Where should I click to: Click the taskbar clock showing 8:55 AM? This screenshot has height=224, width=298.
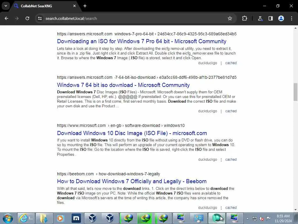tap(283, 218)
